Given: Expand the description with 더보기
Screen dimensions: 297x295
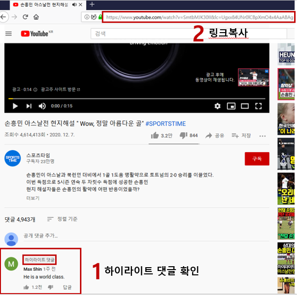Looking at the screenshot, I should coord(33,198).
